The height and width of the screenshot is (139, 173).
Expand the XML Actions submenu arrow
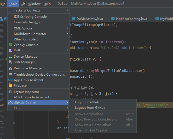[x=67, y=28]
